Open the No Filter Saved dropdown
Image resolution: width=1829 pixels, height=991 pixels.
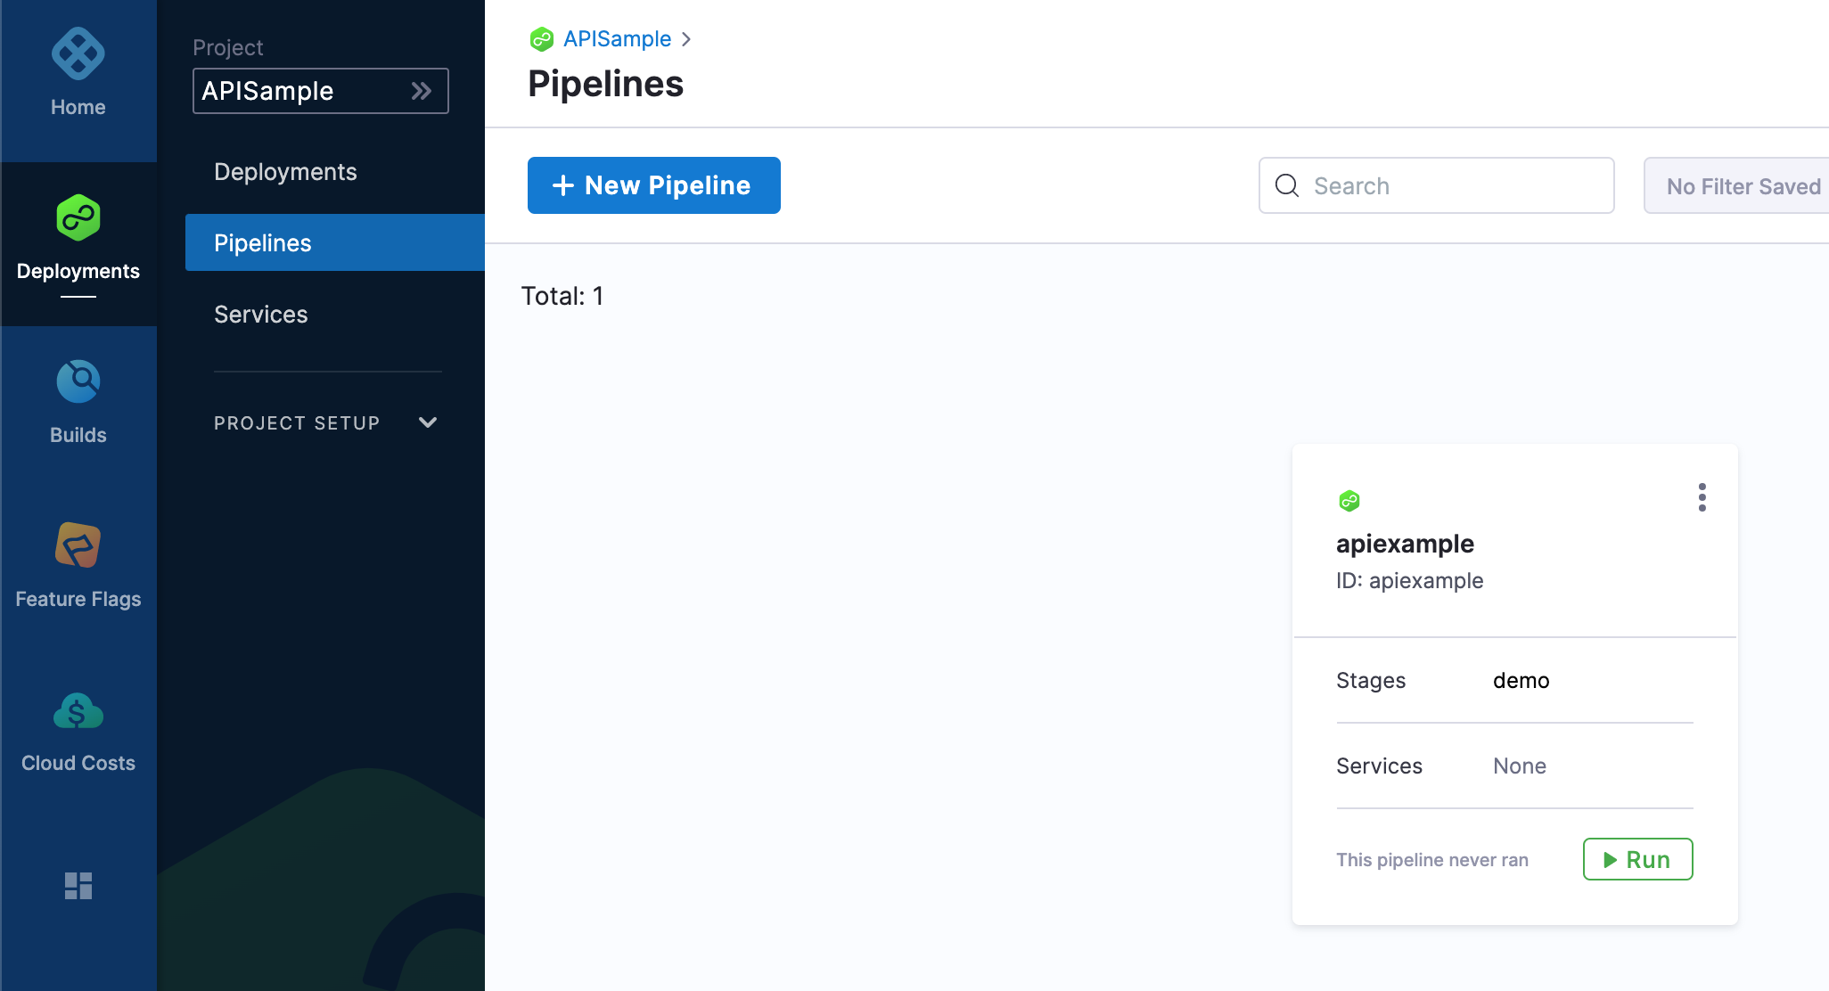click(x=1736, y=185)
